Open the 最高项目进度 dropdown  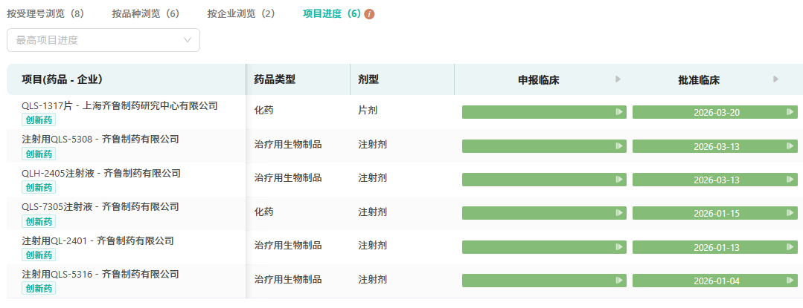103,40
